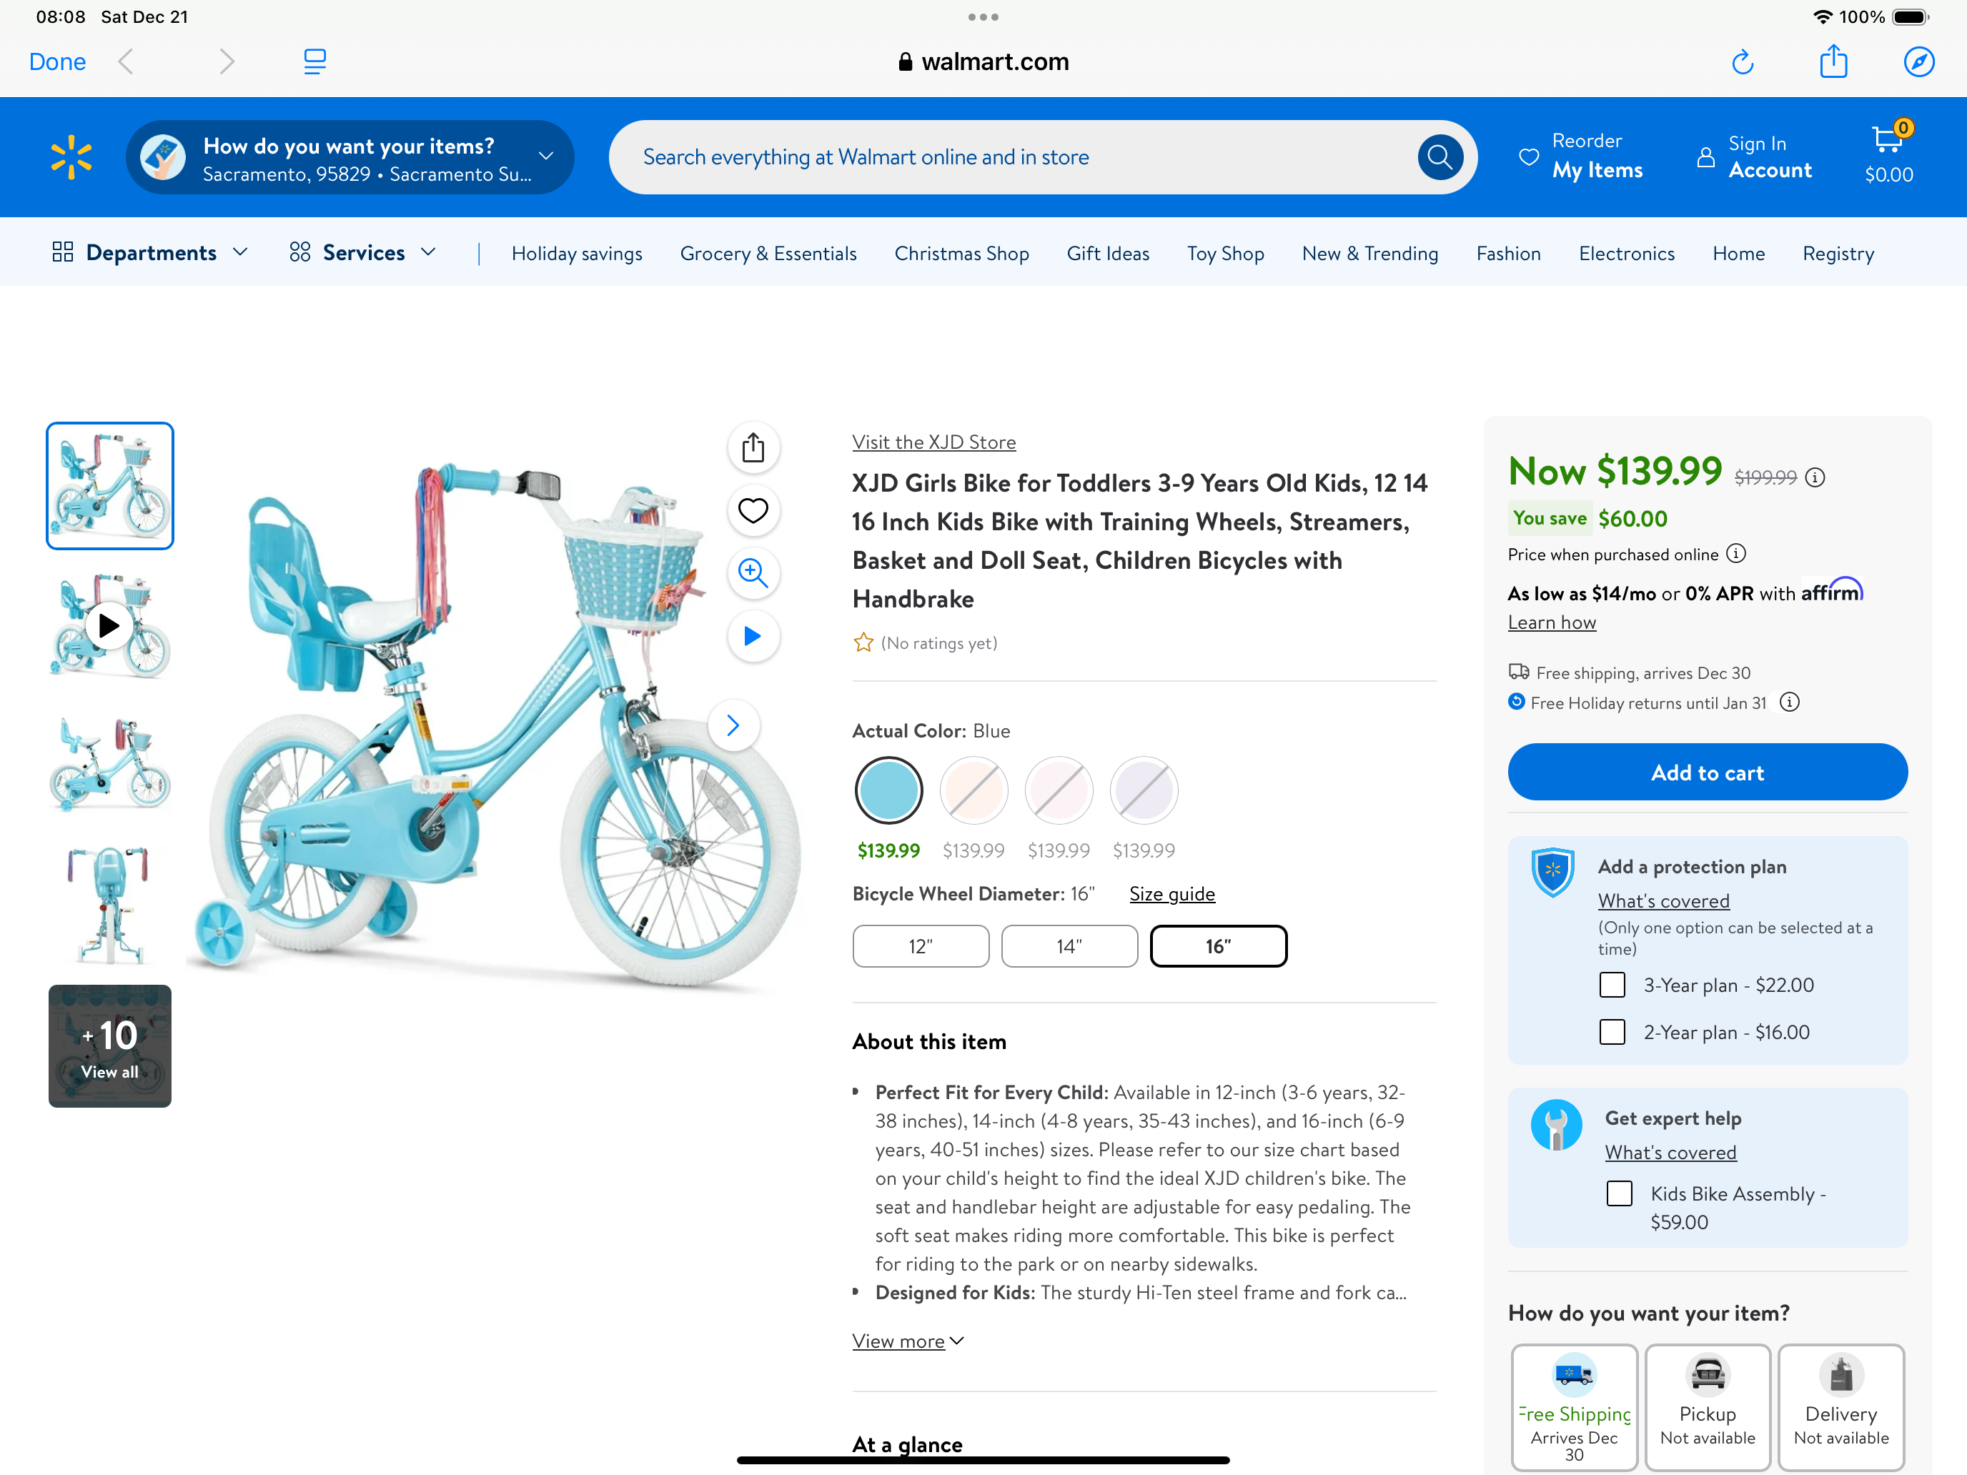Expand the Services dropdown
This screenshot has height=1475, width=1967.
[363, 252]
